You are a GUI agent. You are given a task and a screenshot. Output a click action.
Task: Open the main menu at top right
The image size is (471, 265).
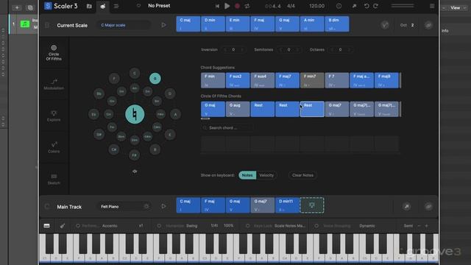click(x=432, y=6)
